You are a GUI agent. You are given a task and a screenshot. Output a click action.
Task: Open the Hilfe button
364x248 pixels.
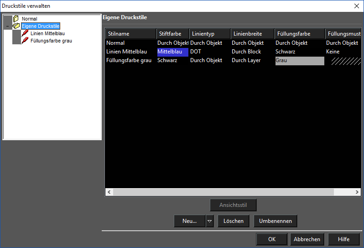(343, 239)
